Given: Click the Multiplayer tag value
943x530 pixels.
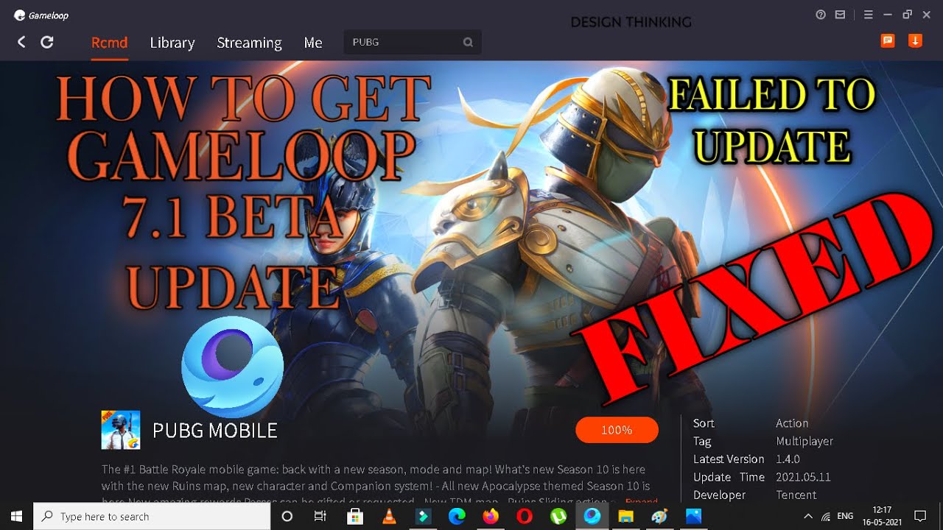Looking at the screenshot, I should click(804, 441).
